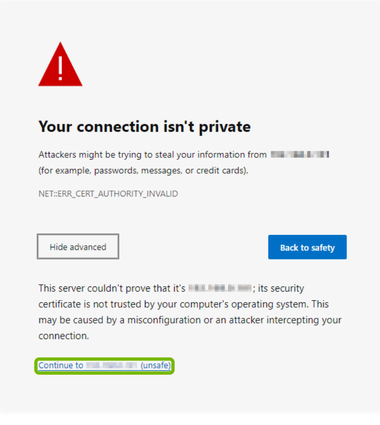Image resolution: width=380 pixels, height=425 pixels.
Task: Click "certificate is not trusted" text line
Action: pyautogui.click(x=184, y=304)
